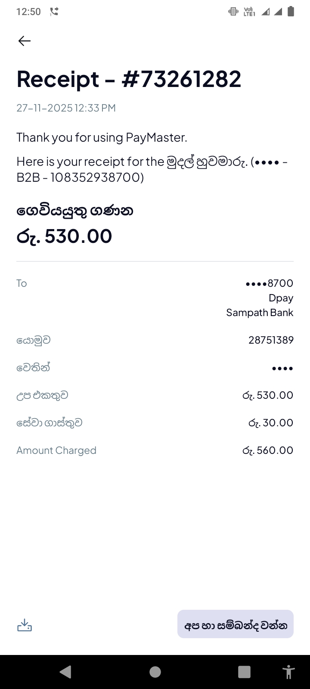The image size is (310, 689).
Task: Tap the reference number 28751389
Action: tap(271, 340)
